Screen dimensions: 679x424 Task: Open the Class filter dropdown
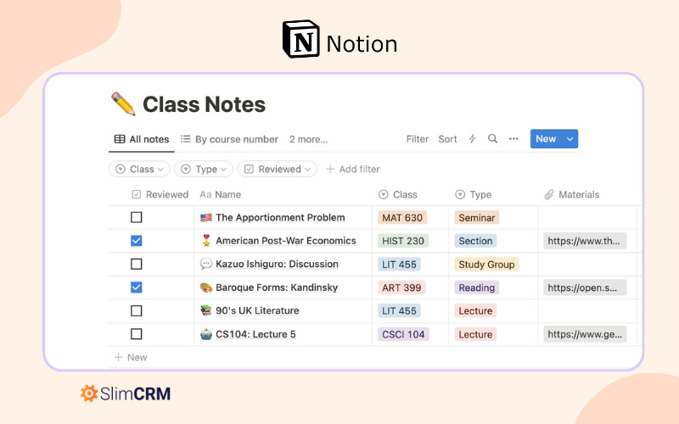pos(139,169)
